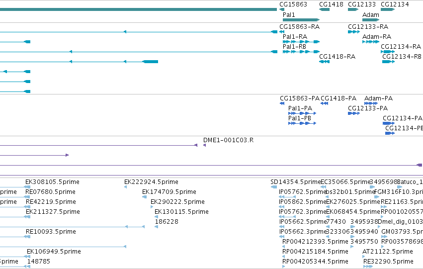This screenshot has width=423, height=269.
Task: Select the CG1418 gene label
Action: click(331, 4)
